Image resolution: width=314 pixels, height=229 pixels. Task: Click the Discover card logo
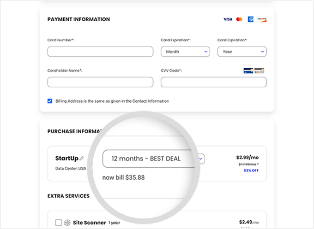point(262,19)
